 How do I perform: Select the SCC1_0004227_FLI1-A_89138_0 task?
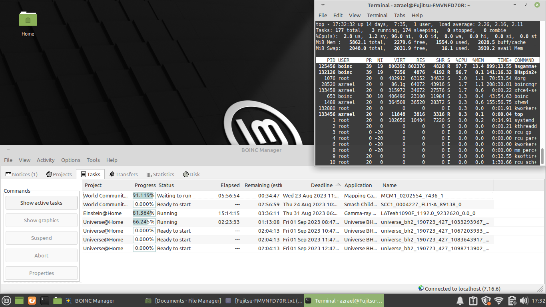tap(288, 204)
